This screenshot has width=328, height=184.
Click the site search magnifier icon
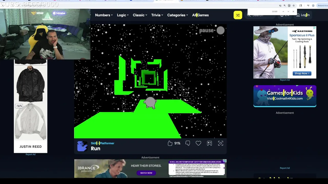pos(249,15)
